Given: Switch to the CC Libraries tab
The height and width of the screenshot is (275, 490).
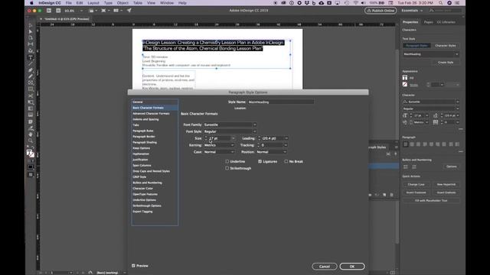Looking at the screenshot, I should pyautogui.click(x=446, y=22).
